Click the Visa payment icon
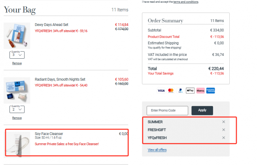Image resolution: width=257 pixels, height=165 pixels. click(161, 91)
